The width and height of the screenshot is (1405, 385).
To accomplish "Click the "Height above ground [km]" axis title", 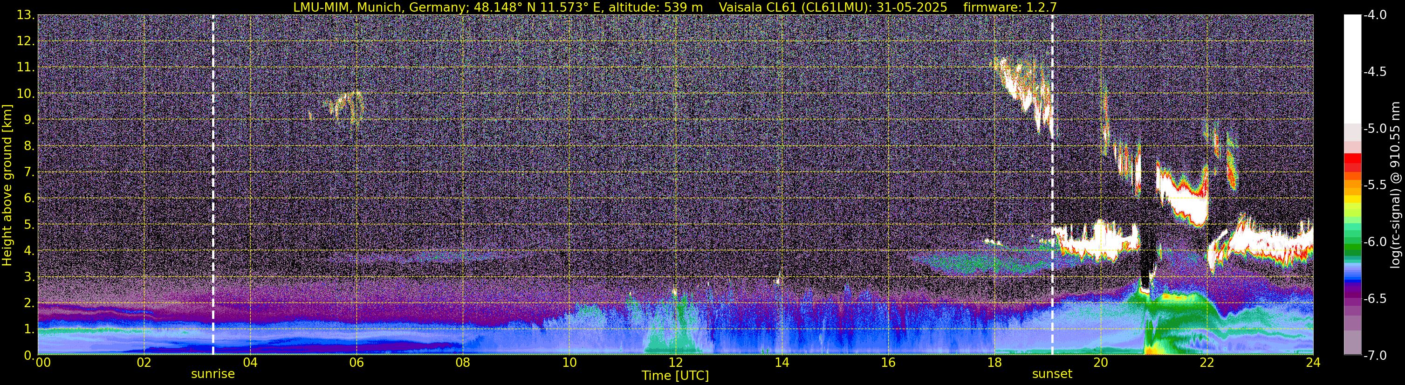I will pyautogui.click(x=7, y=186).
